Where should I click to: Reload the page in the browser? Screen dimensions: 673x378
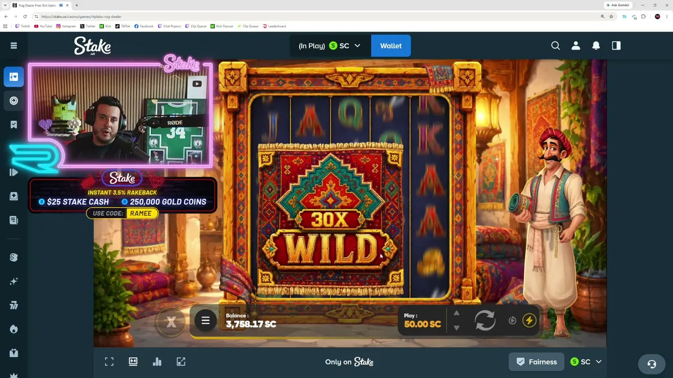pyautogui.click(x=25, y=16)
